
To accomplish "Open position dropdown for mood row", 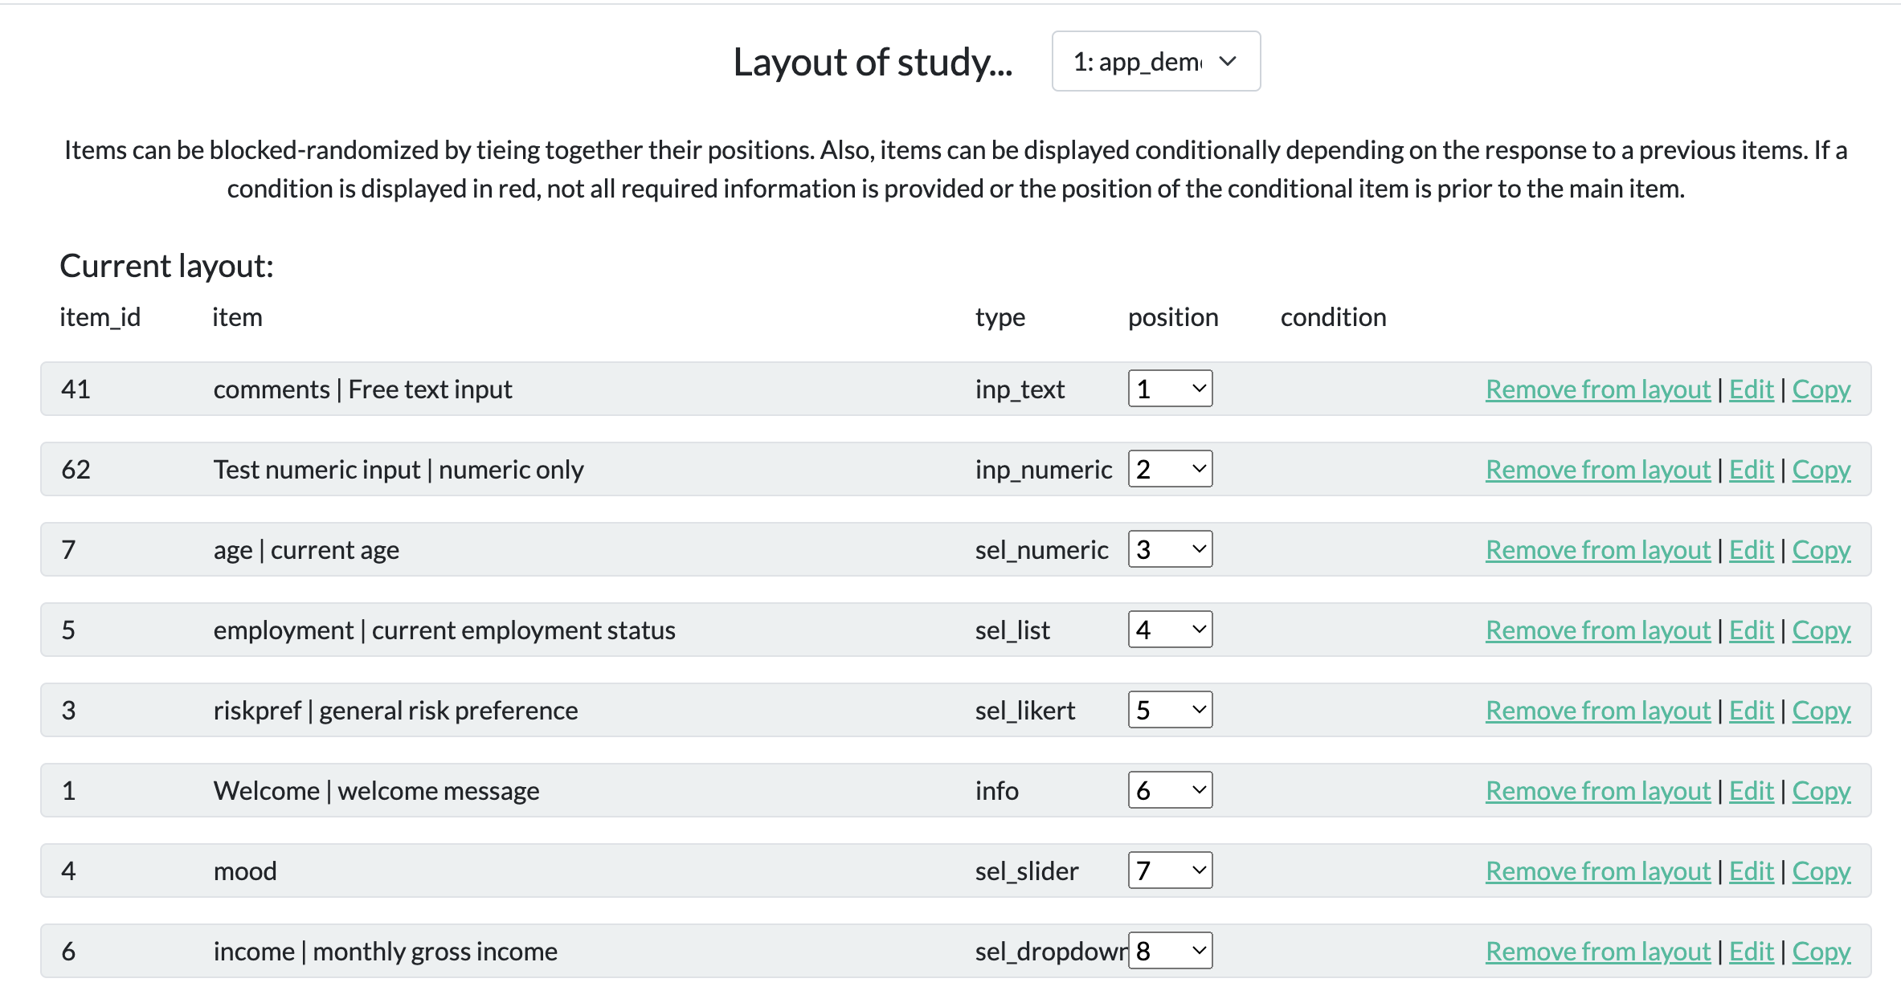I will (x=1170, y=870).
